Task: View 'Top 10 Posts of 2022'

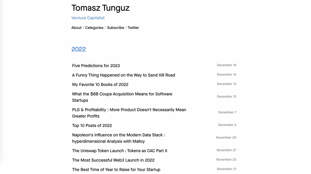Action: [x=92, y=125]
